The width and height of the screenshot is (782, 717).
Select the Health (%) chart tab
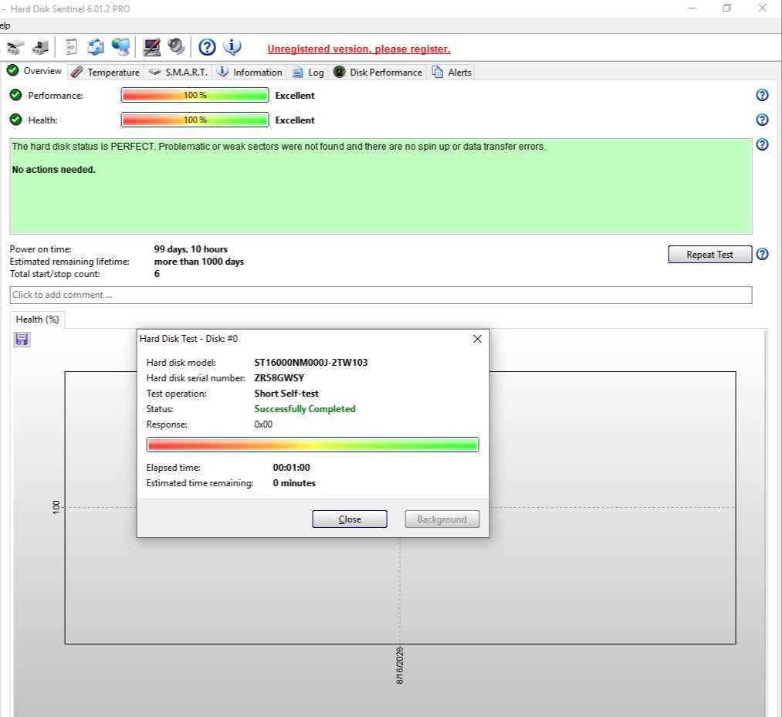click(x=37, y=320)
